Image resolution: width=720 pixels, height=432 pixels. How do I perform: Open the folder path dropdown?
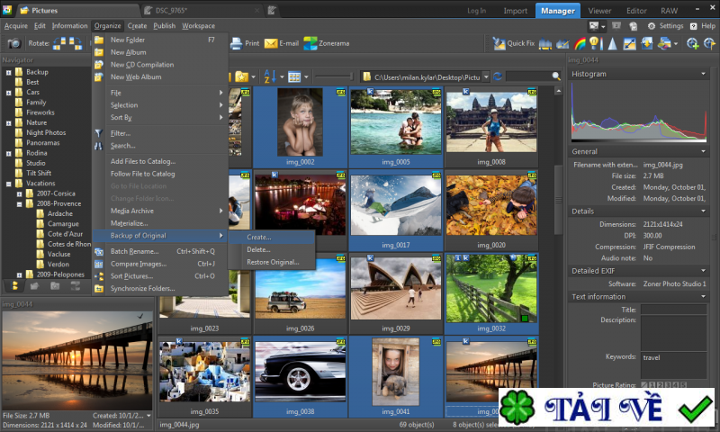click(485, 77)
